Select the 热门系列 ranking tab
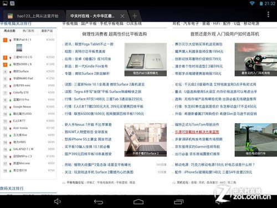The width and height of the screenshot is (277, 208). coord(28,31)
